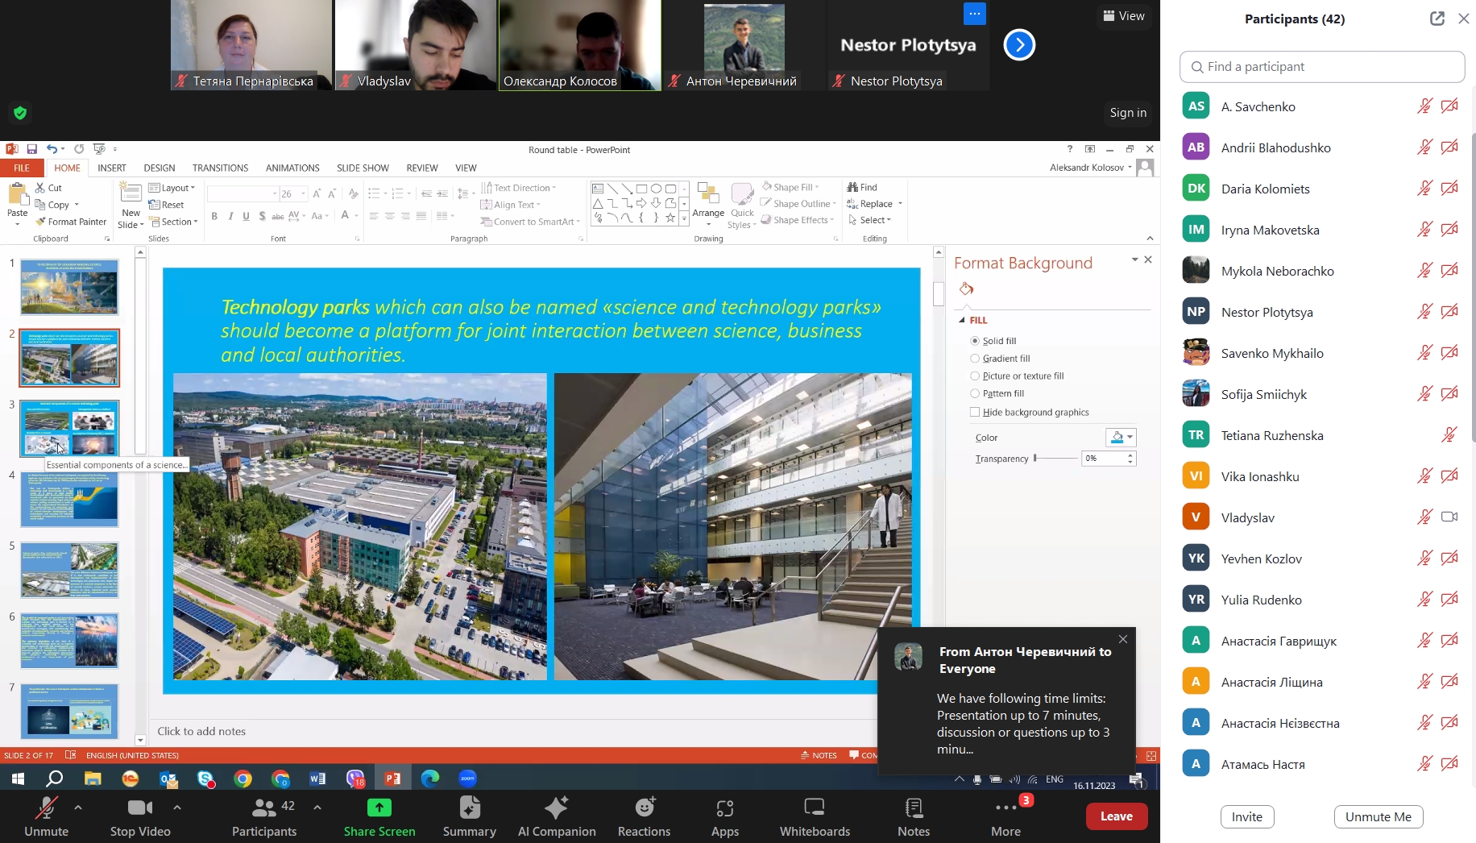Toggle A. Savchenko's muted microphone icon

(x=1424, y=106)
